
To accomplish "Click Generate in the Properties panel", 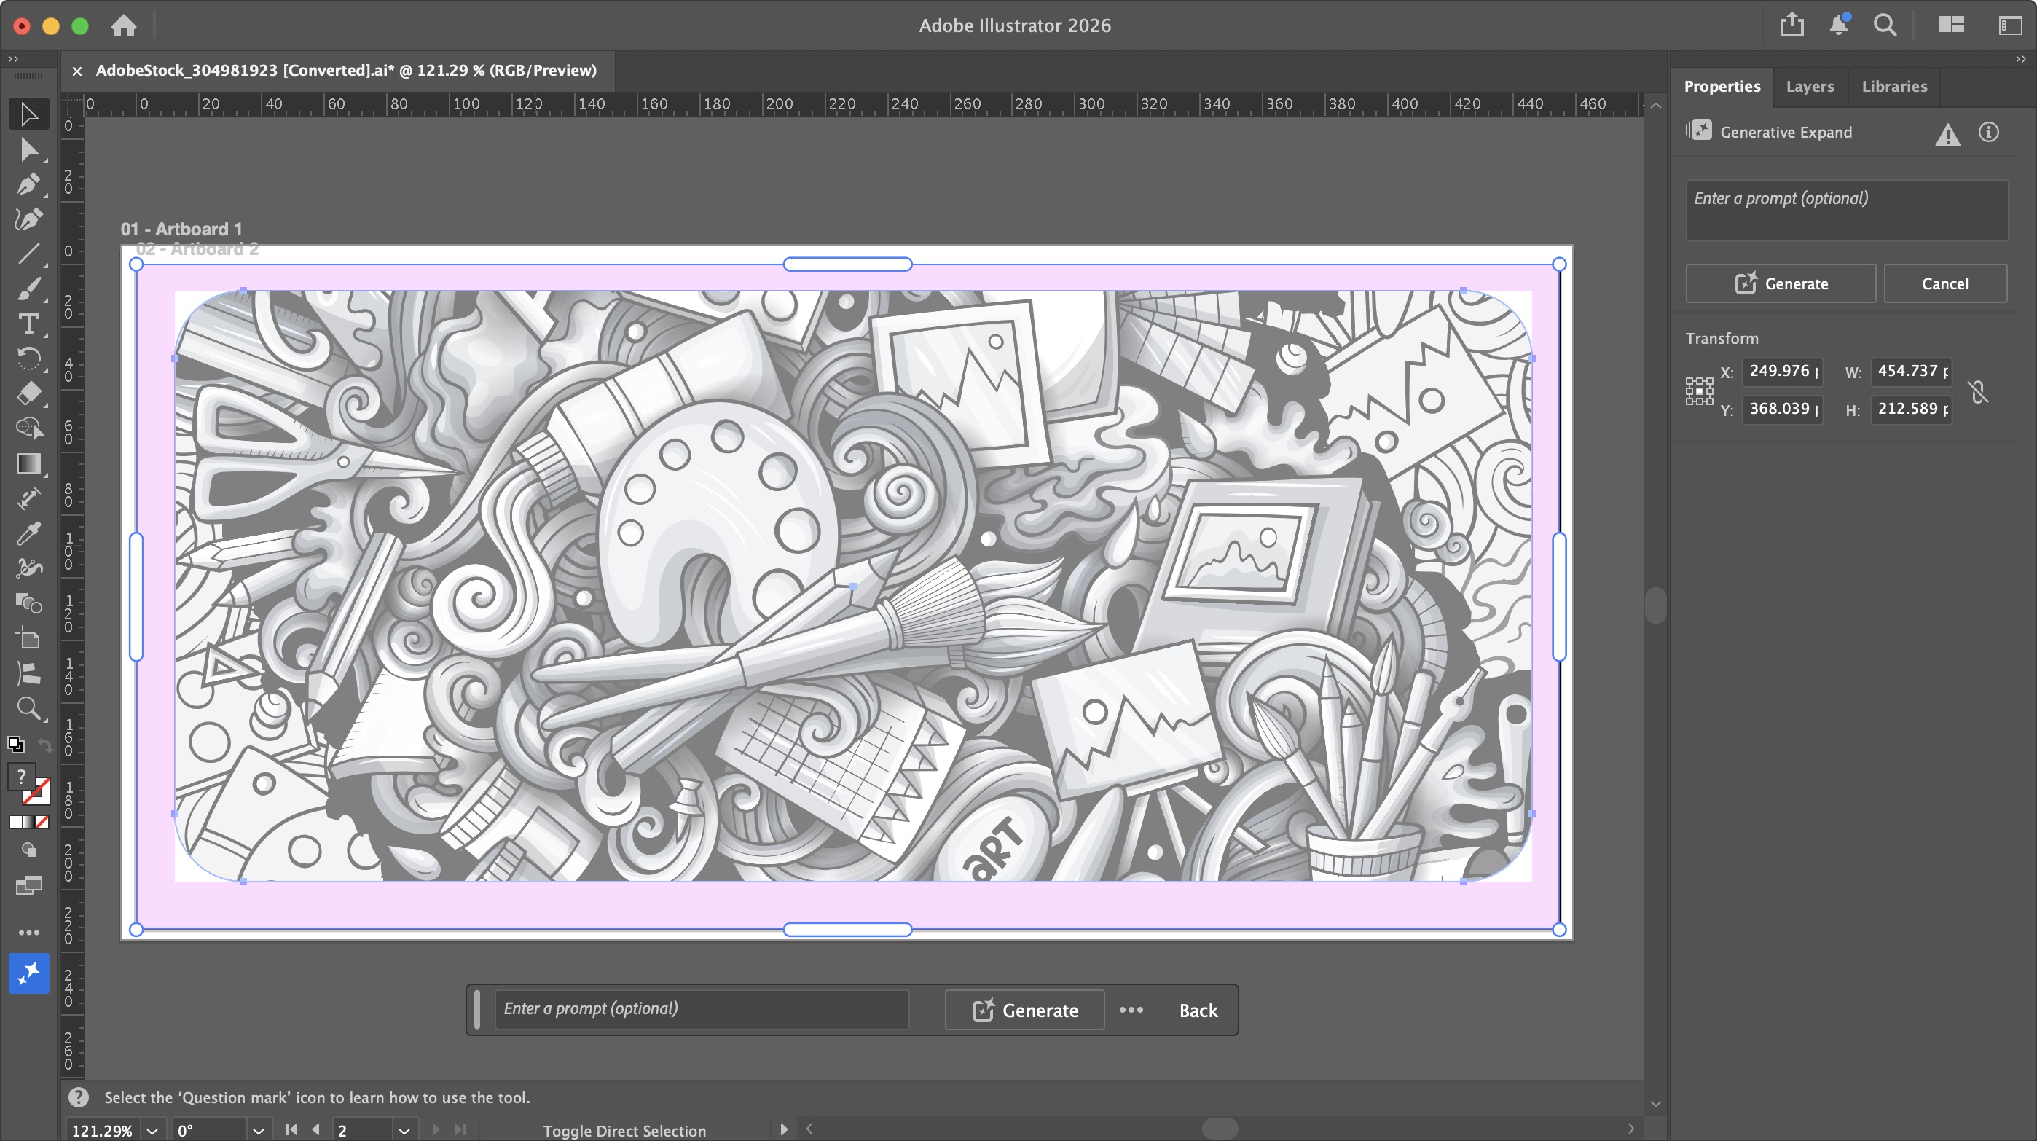I will pyautogui.click(x=1781, y=283).
